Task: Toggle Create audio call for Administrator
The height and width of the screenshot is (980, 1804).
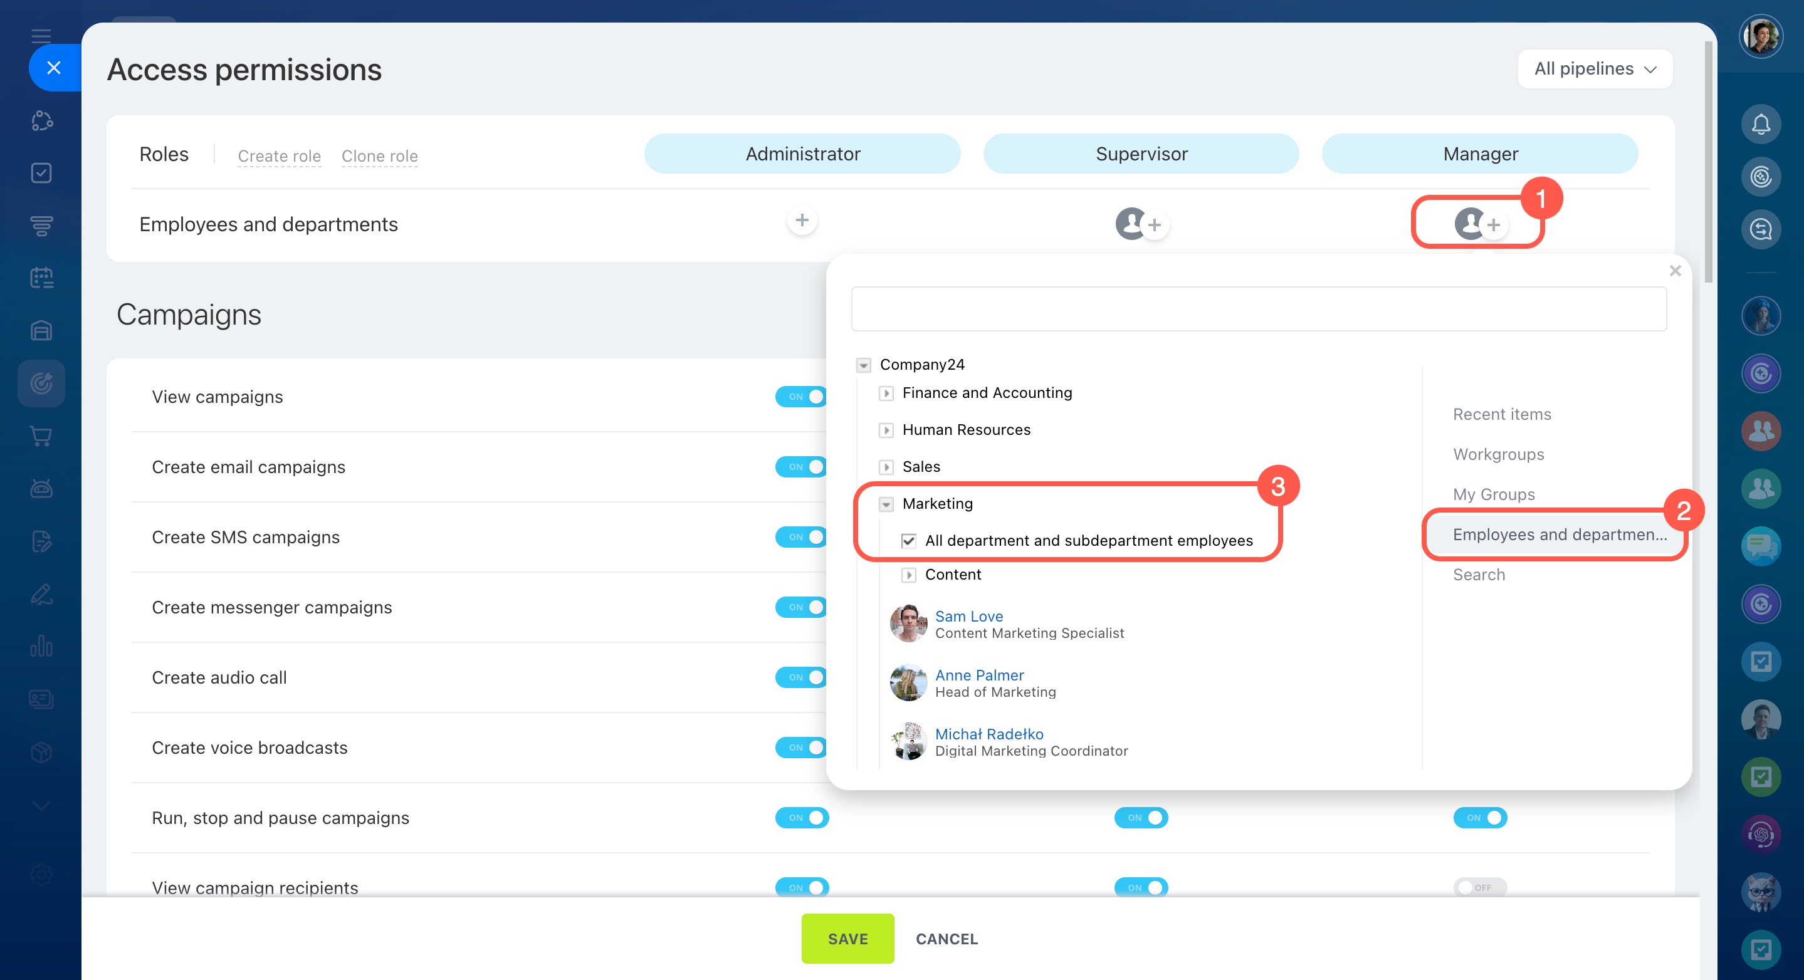Action: (x=802, y=677)
